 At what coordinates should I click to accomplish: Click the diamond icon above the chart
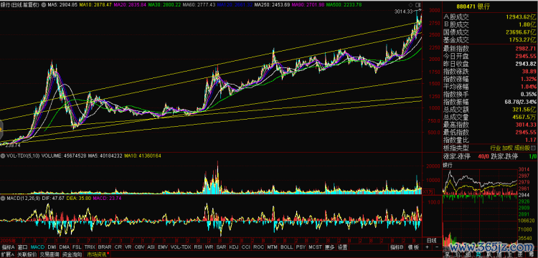(411, 5)
